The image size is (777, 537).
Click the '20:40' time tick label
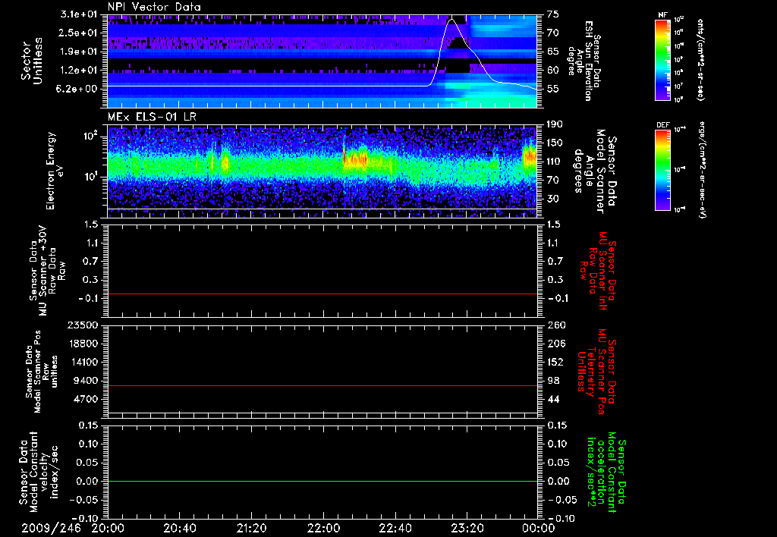pyautogui.click(x=179, y=529)
